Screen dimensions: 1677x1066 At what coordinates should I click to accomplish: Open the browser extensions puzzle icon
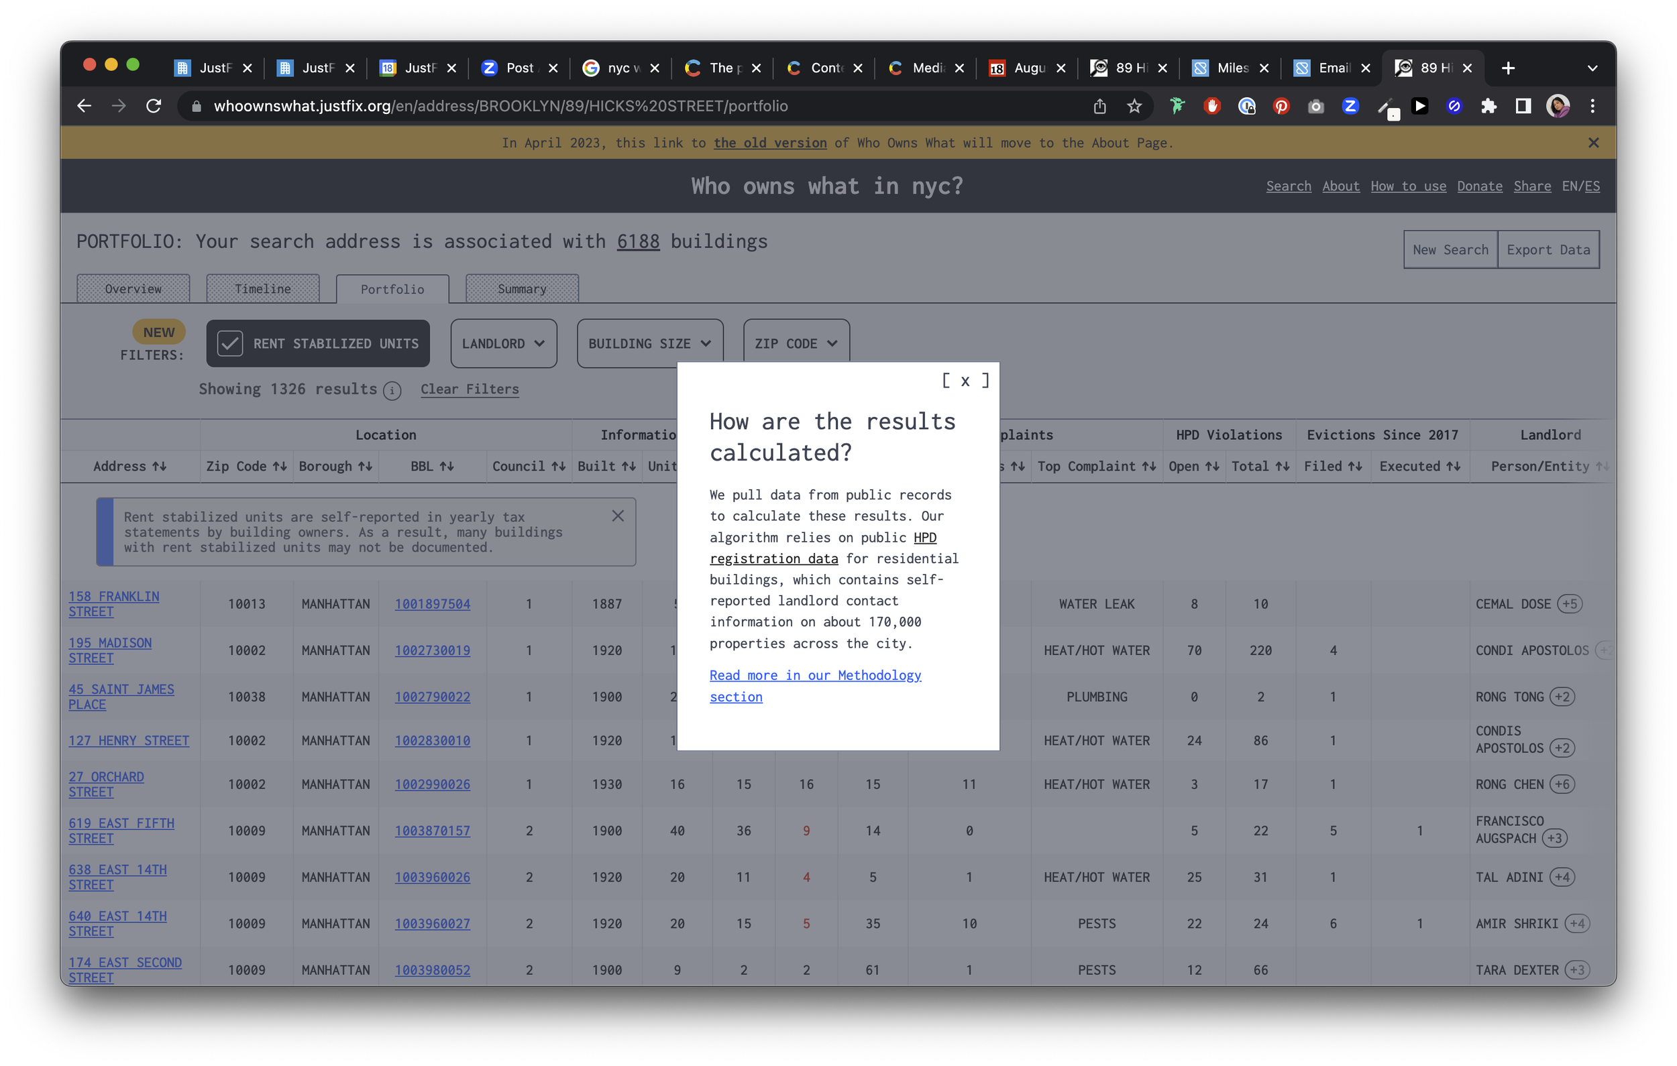tap(1489, 106)
